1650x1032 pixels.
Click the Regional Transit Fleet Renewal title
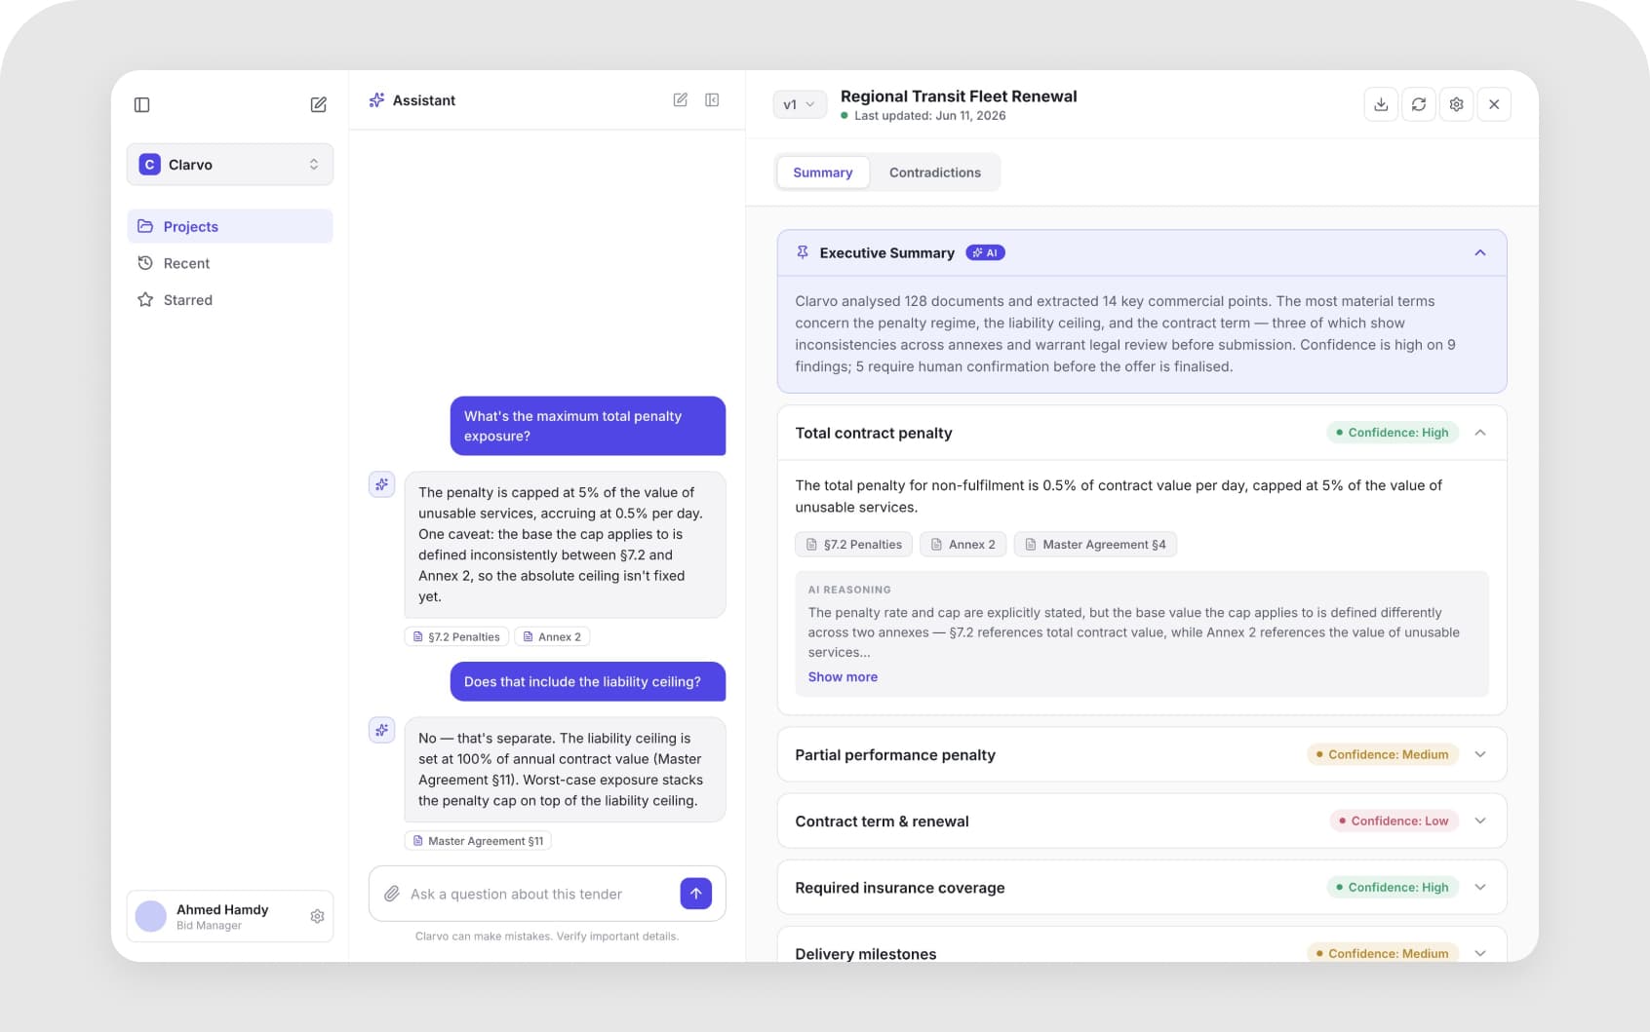pyautogui.click(x=959, y=96)
